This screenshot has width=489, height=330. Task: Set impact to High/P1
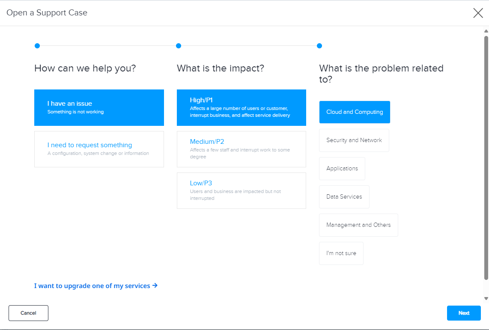tap(242, 107)
